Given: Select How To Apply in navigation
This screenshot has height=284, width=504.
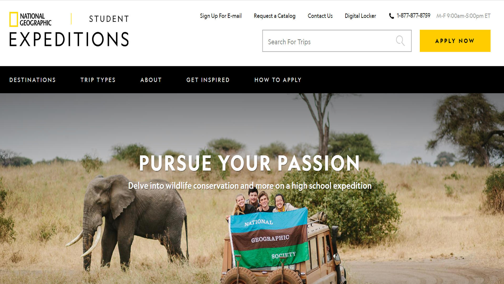Looking at the screenshot, I should [278, 80].
